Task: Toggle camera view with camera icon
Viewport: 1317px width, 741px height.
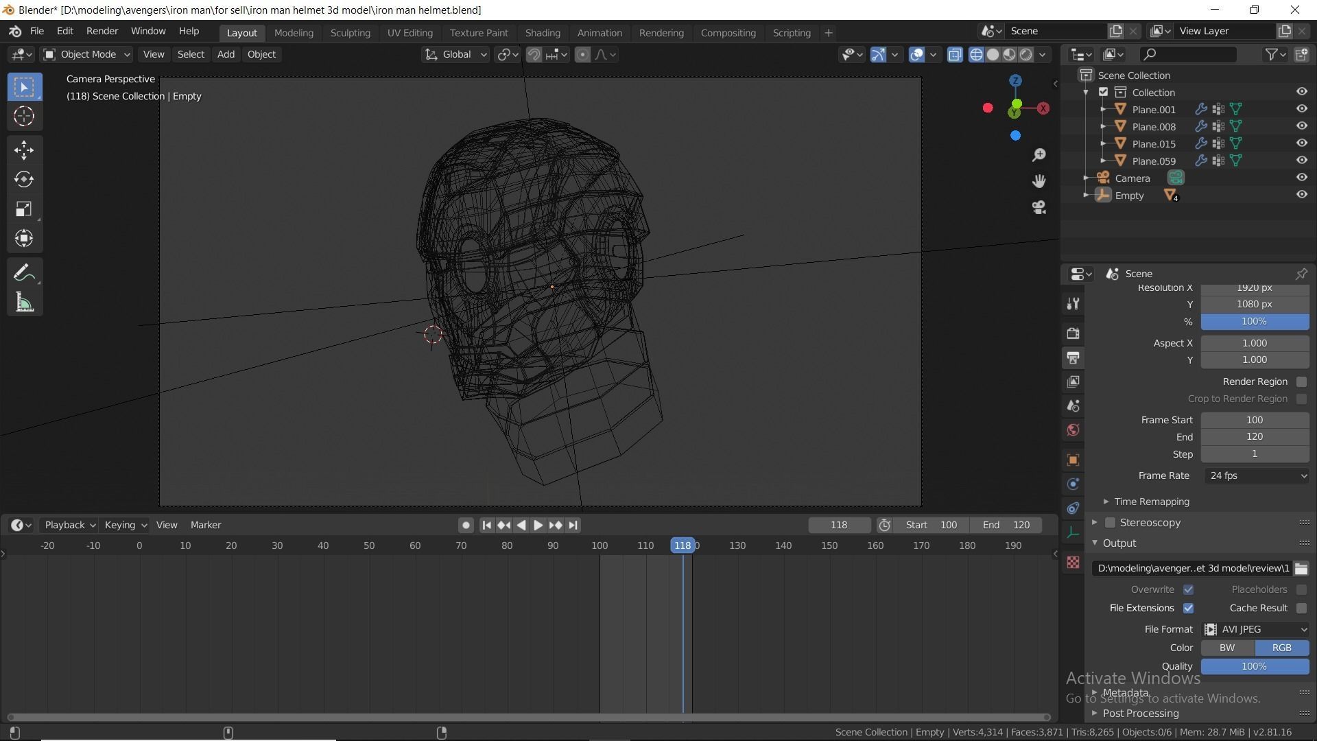Action: pyautogui.click(x=1039, y=207)
